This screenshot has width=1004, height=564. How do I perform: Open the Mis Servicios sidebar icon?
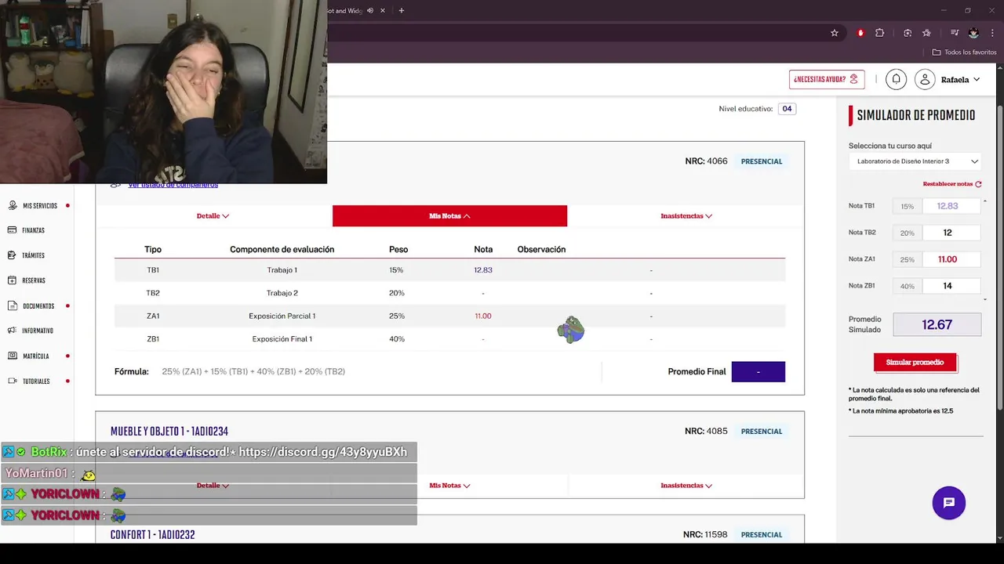point(13,205)
